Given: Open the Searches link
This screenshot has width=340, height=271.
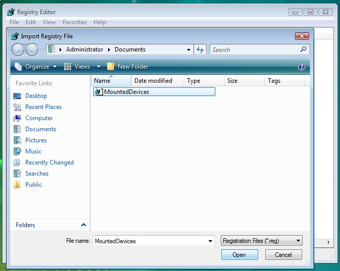Looking at the screenshot, I should [x=37, y=174].
